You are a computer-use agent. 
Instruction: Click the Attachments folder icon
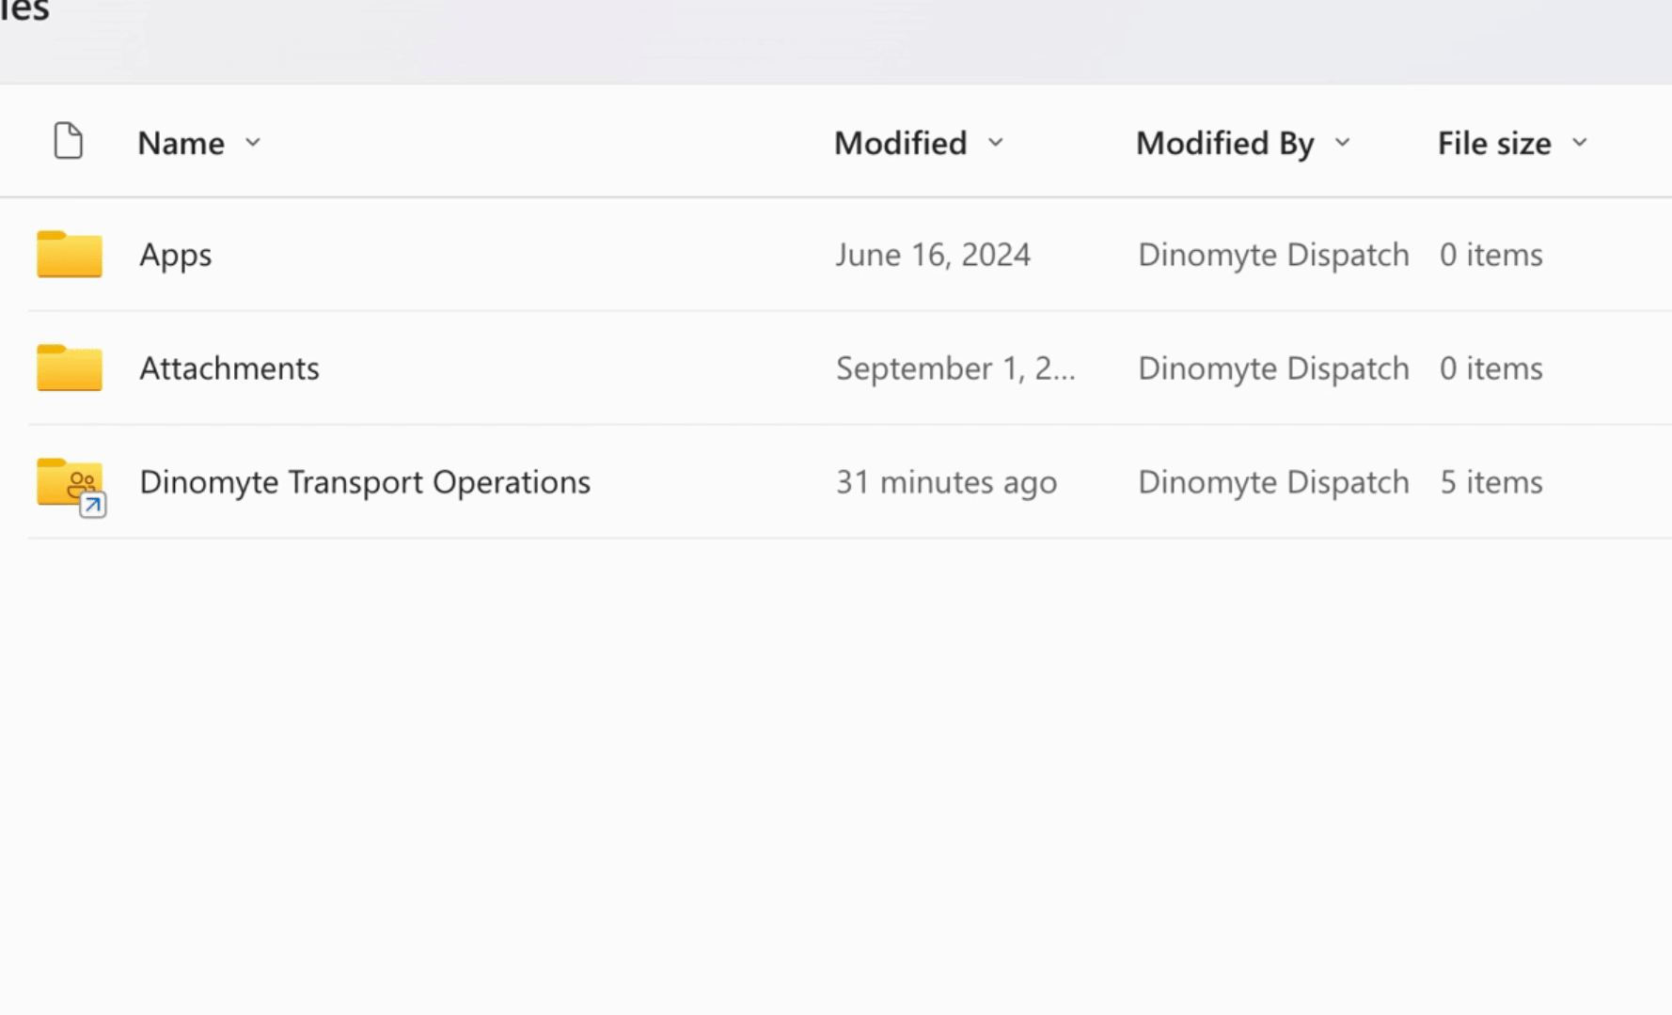coord(70,367)
